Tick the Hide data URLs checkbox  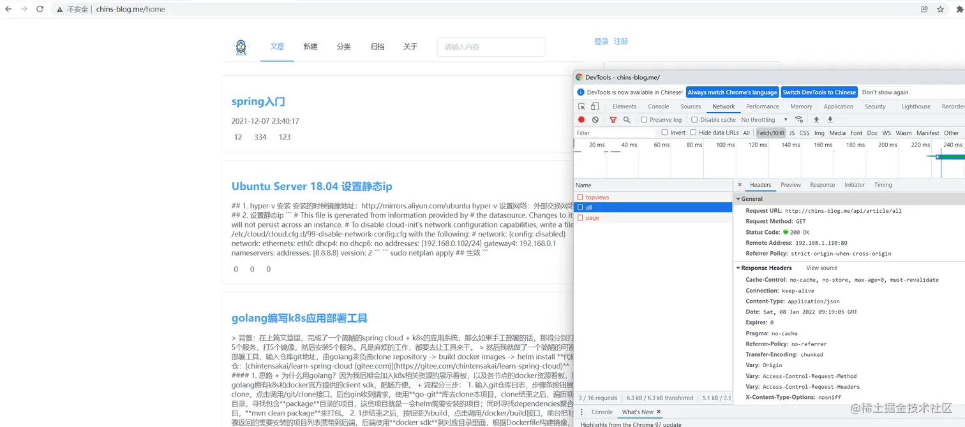coord(693,133)
